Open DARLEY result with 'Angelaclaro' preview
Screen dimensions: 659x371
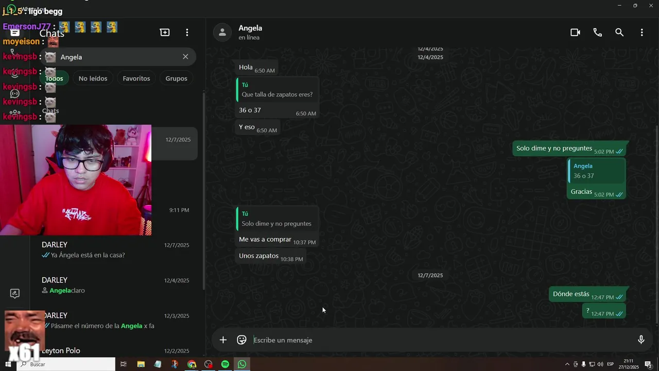point(116,285)
